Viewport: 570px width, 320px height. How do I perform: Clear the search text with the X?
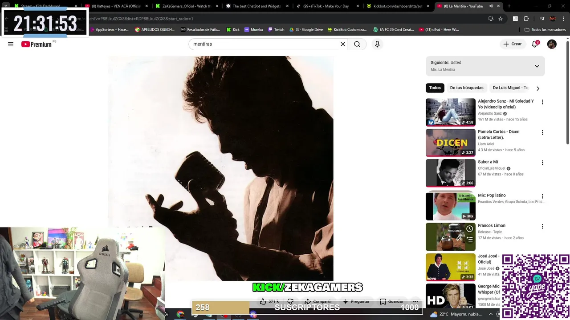click(343, 44)
